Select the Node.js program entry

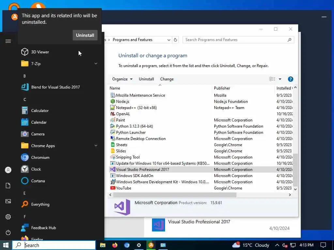[201, 102]
